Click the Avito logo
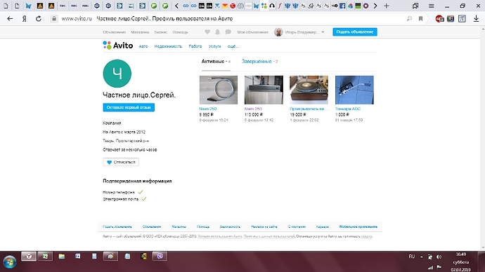 click(x=118, y=46)
